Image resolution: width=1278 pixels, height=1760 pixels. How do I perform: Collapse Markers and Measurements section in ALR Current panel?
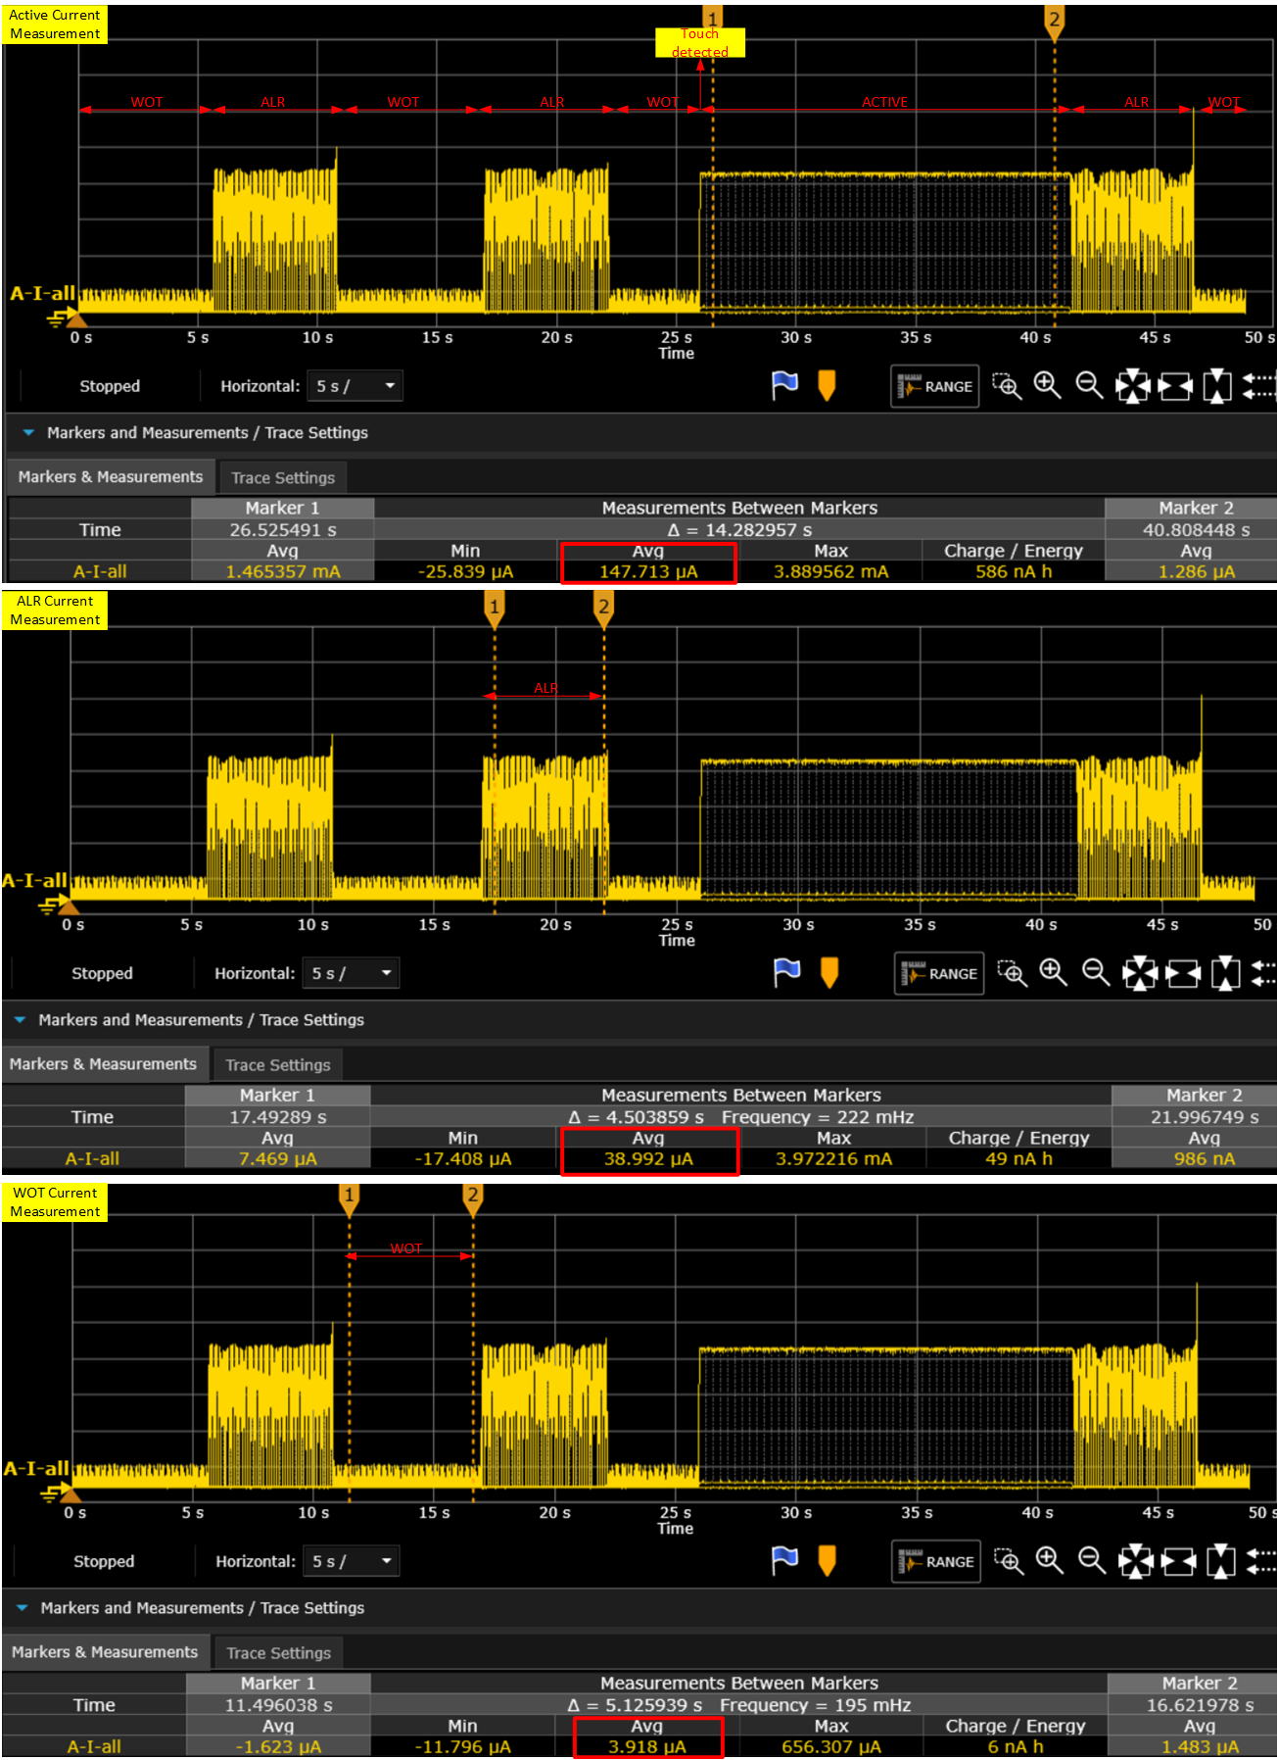(x=20, y=1020)
